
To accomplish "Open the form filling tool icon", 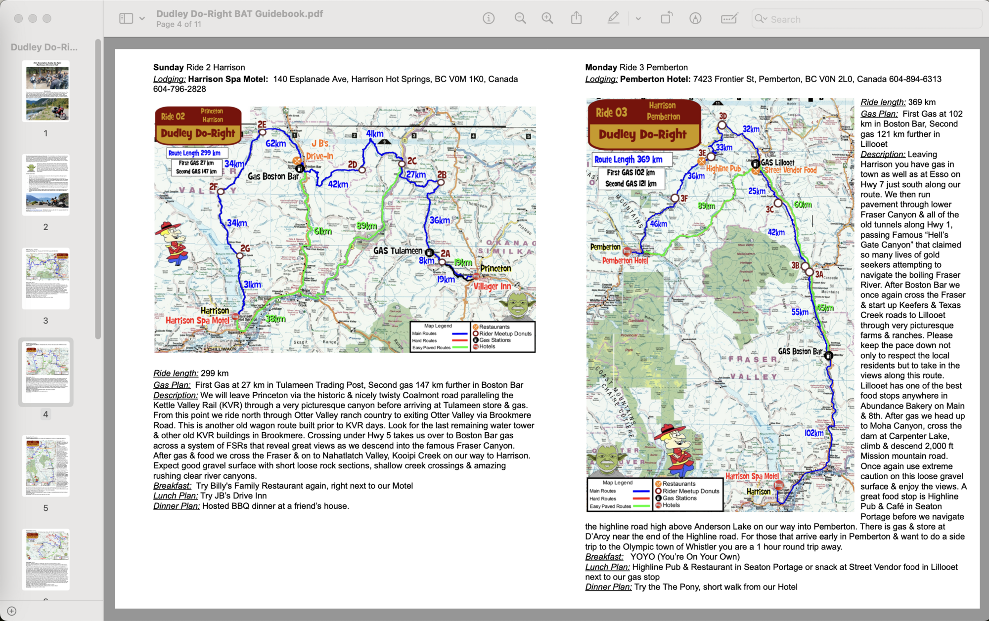I will coord(729,19).
